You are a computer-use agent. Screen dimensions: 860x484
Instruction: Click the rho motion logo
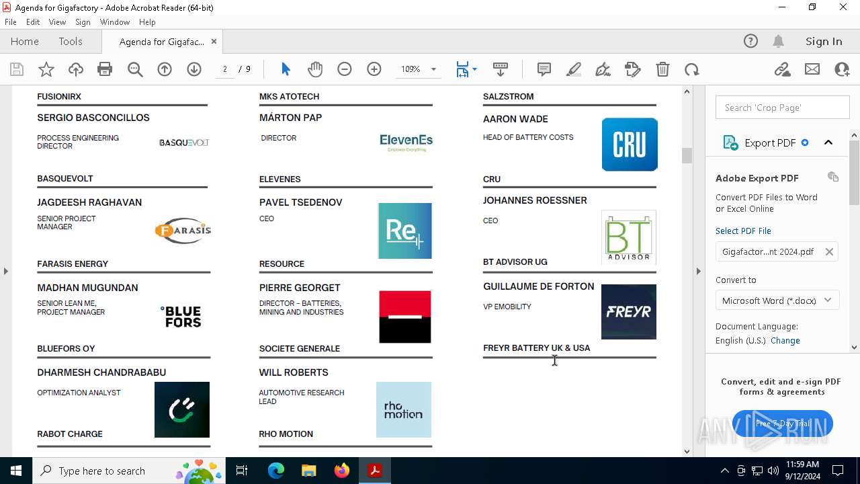(x=404, y=410)
